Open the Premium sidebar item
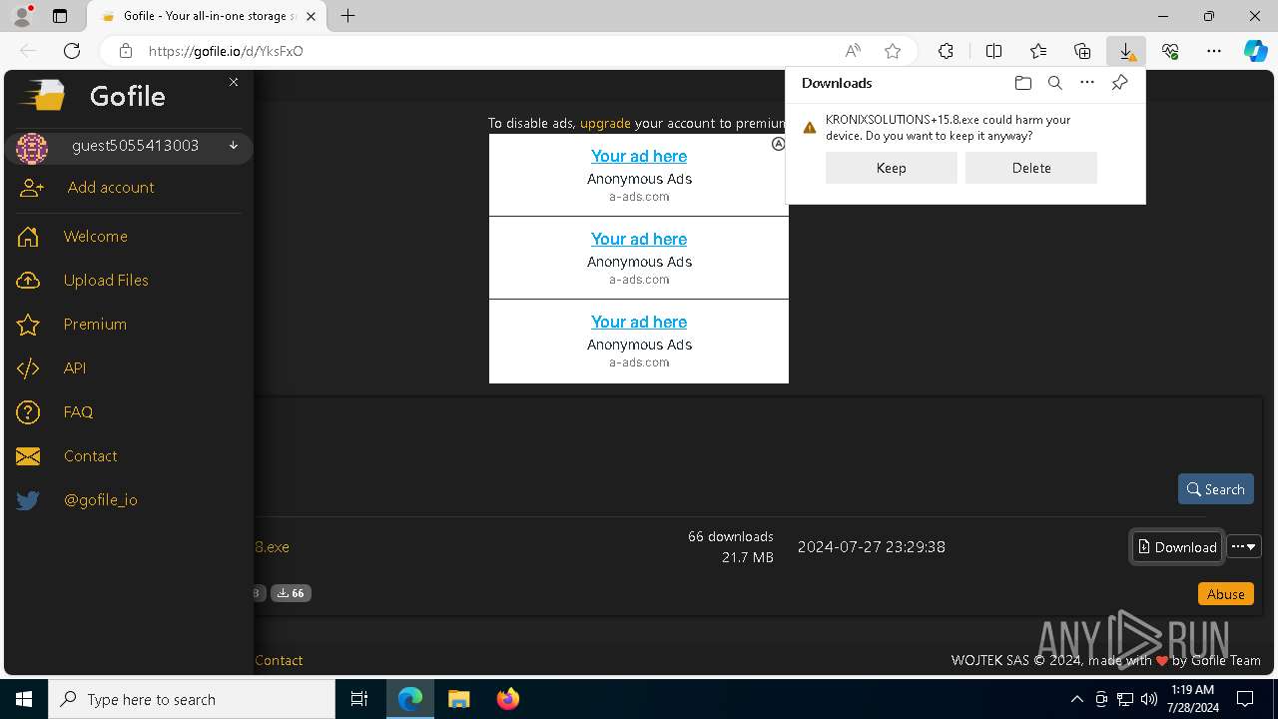 point(95,325)
